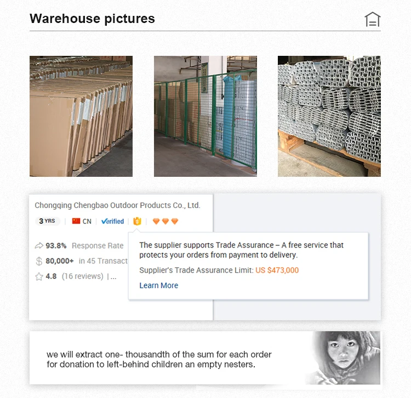Viewport: 411px width, 398px height.
Task: Click the Trade Assurance gold shield icon
Action: click(137, 221)
